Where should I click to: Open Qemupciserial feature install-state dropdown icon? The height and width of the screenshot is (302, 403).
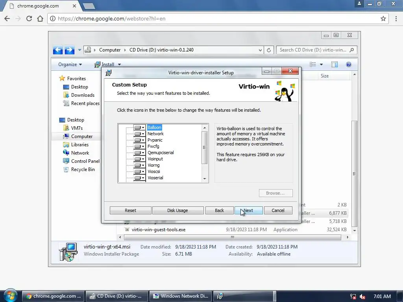[x=140, y=153]
